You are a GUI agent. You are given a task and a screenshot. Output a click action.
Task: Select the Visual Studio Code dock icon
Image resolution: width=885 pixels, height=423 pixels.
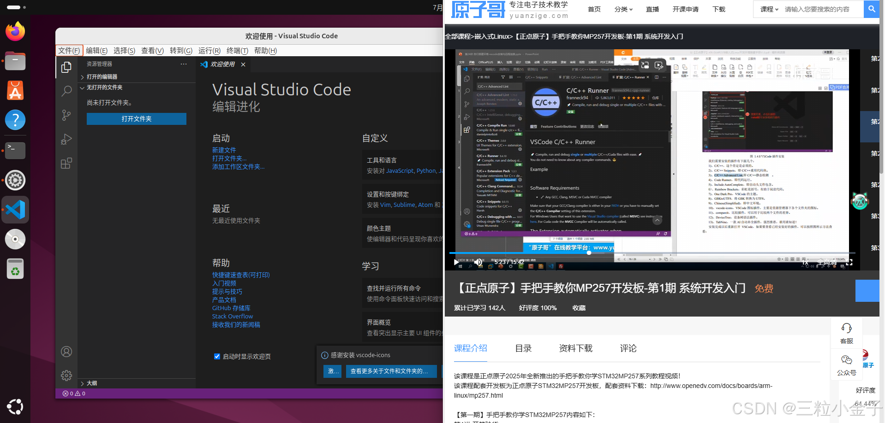tap(15, 210)
